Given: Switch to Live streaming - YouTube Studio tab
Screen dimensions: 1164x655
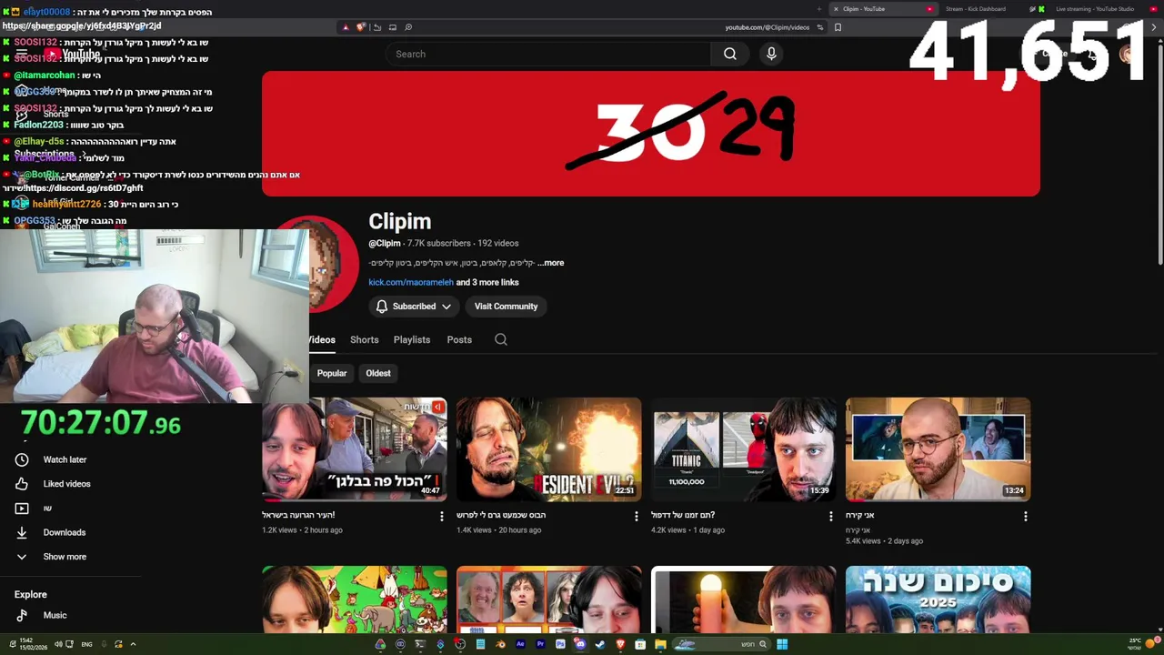Looking at the screenshot, I should pyautogui.click(x=1094, y=9).
